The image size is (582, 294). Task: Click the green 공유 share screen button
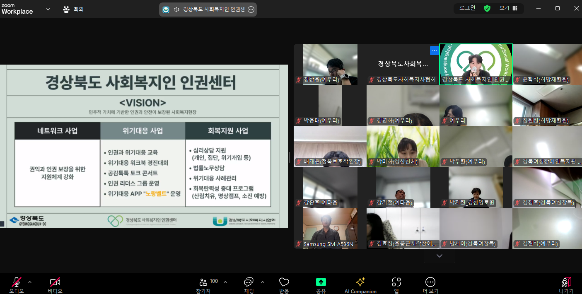click(321, 282)
